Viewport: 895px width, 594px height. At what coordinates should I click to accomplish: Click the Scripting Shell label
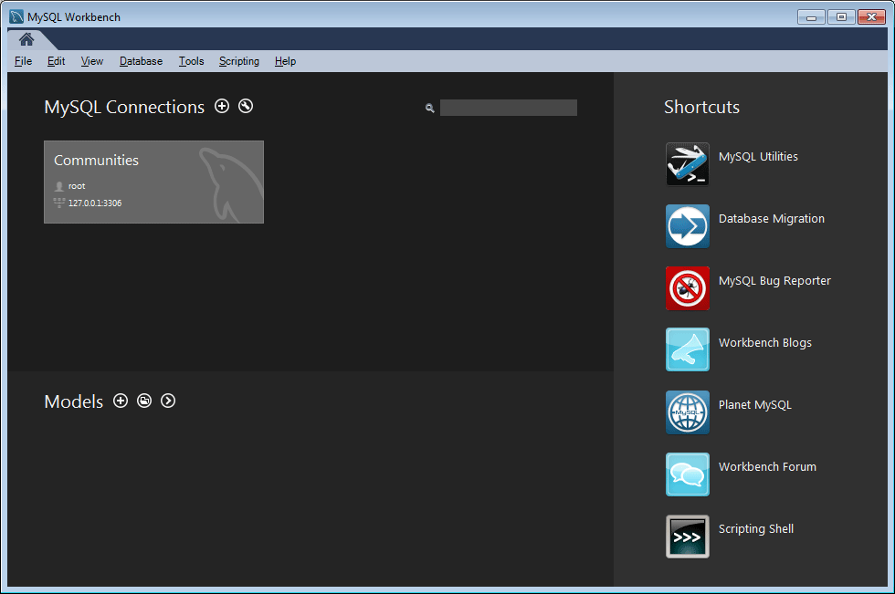(x=756, y=529)
